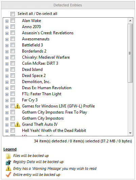Select the Games for Windows LIVE Profile checkbox
The image size is (136, 180).
pos(13,106)
